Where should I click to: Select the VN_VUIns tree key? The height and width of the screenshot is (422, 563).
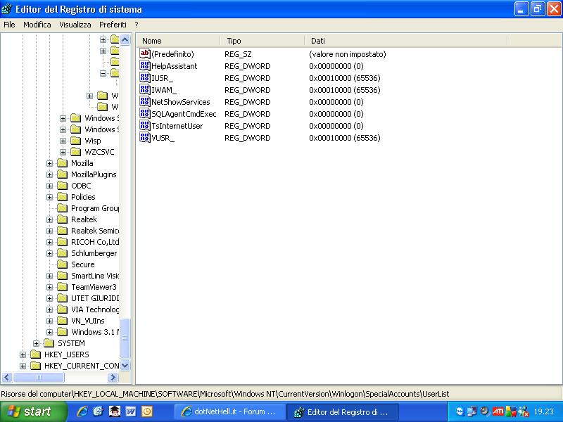(x=88, y=321)
